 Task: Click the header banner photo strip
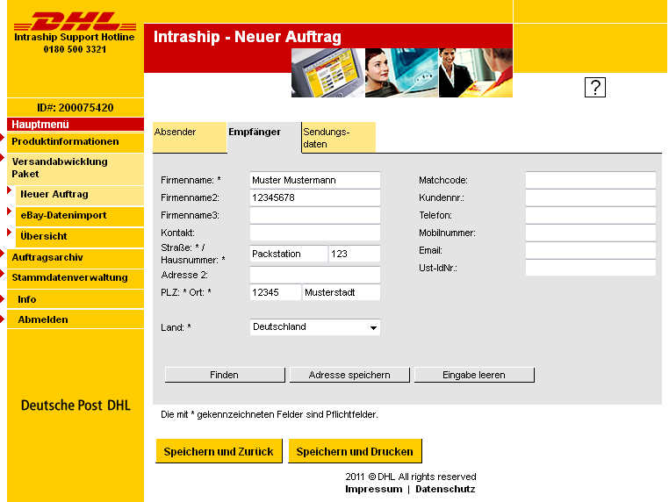401,73
